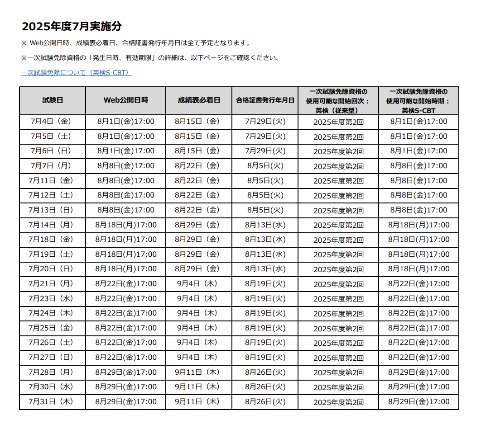Screen dimensions: 481x424
Task: Select the 7月11日（金） test date cell
Action: 53,181
